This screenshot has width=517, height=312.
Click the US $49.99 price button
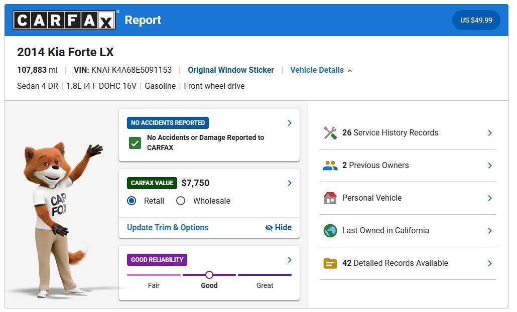[x=476, y=20]
